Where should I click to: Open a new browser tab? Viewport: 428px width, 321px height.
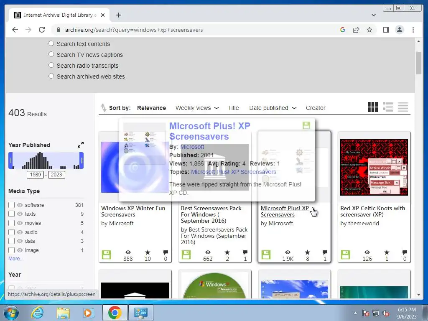[118, 15]
